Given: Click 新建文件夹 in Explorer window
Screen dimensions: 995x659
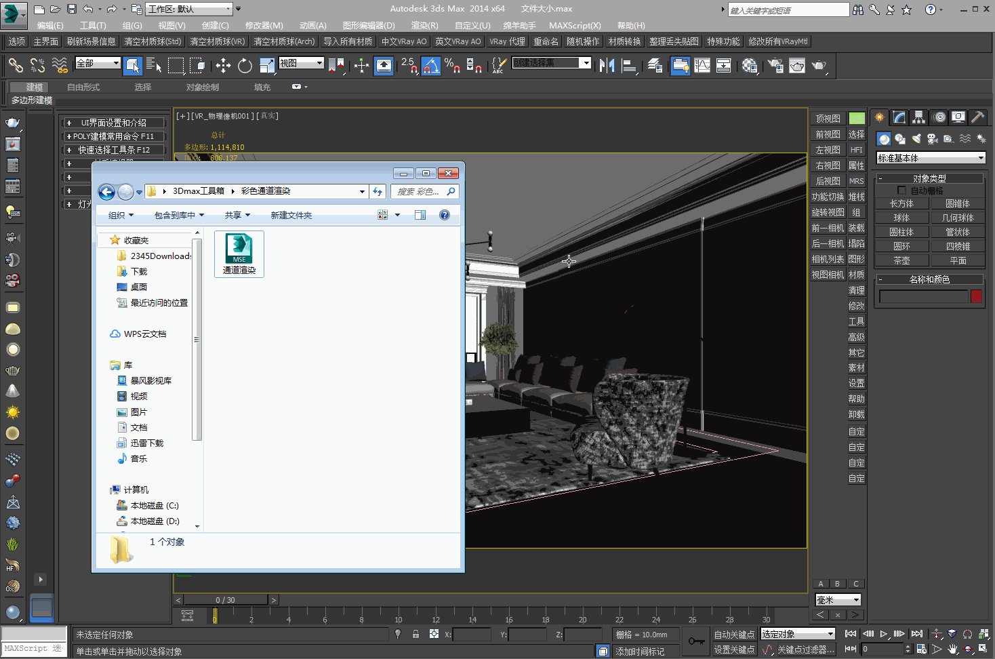Looking at the screenshot, I should pyautogui.click(x=291, y=216).
